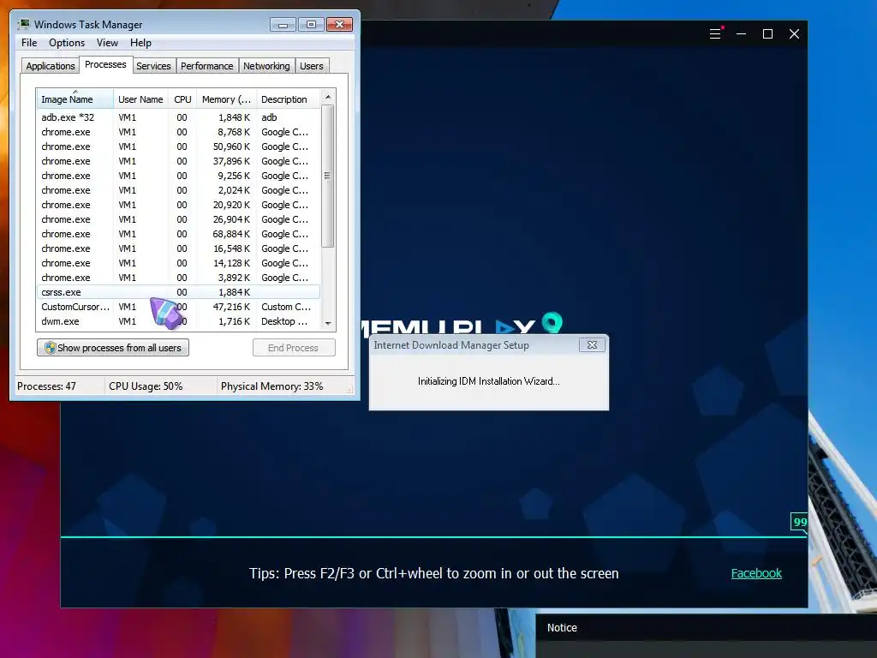Select chrome.exe using 16,548 K memory
This screenshot has height=658, width=877.
[178, 248]
